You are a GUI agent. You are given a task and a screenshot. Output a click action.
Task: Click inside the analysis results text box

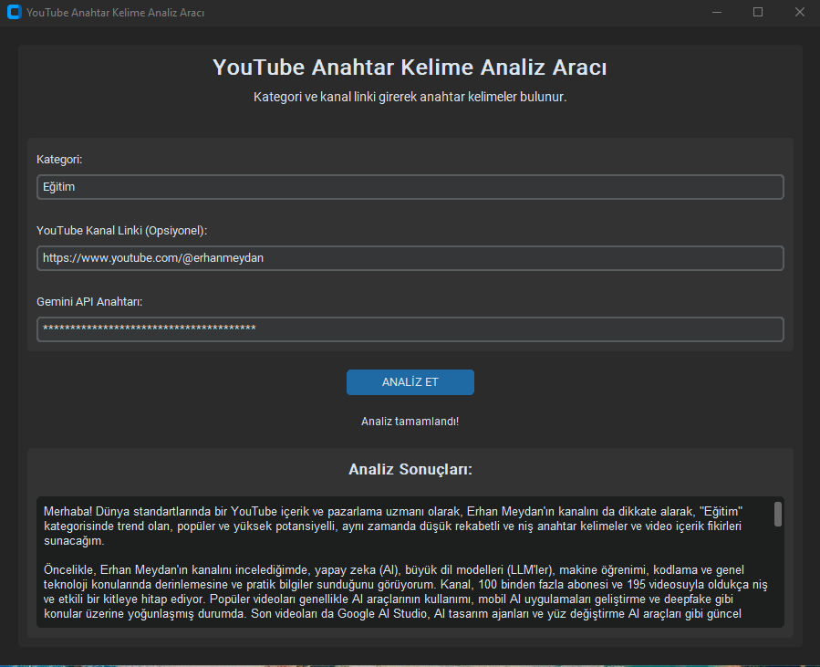[410, 562]
